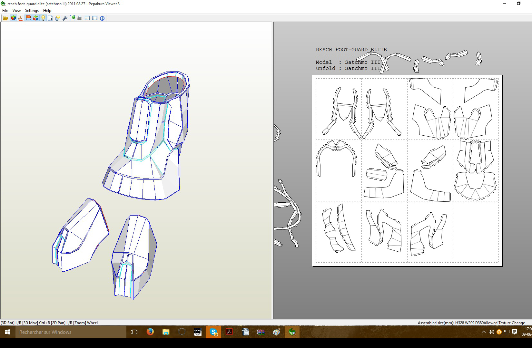Open WinRAR from the taskbar

261,332
